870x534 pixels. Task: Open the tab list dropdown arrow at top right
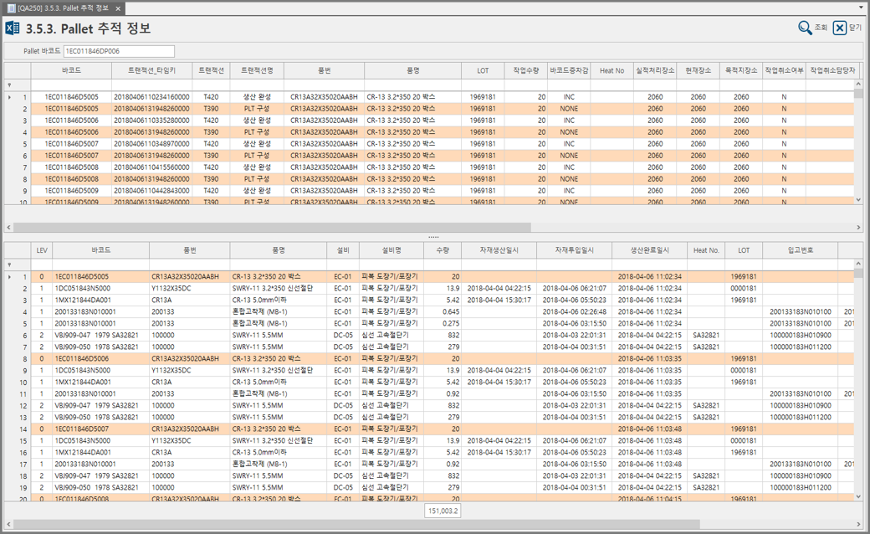[862, 8]
